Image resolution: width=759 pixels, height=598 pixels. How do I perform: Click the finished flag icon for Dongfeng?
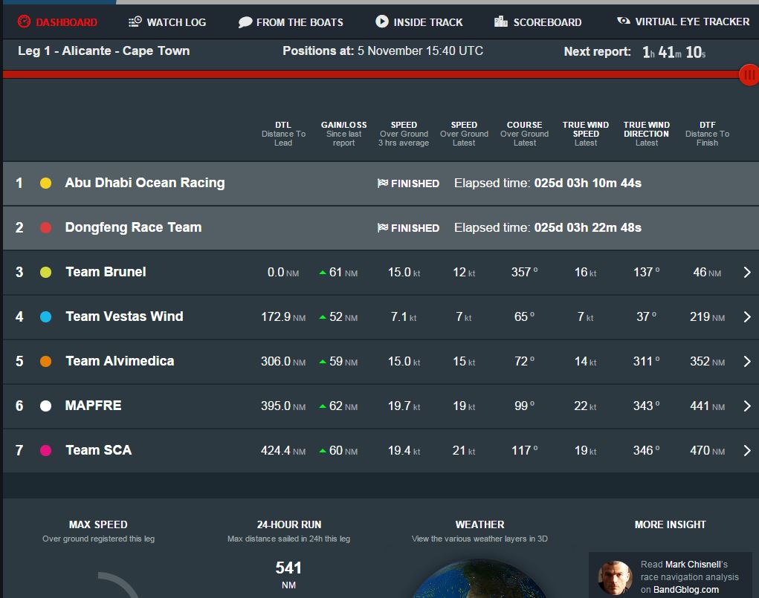pos(382,227)
